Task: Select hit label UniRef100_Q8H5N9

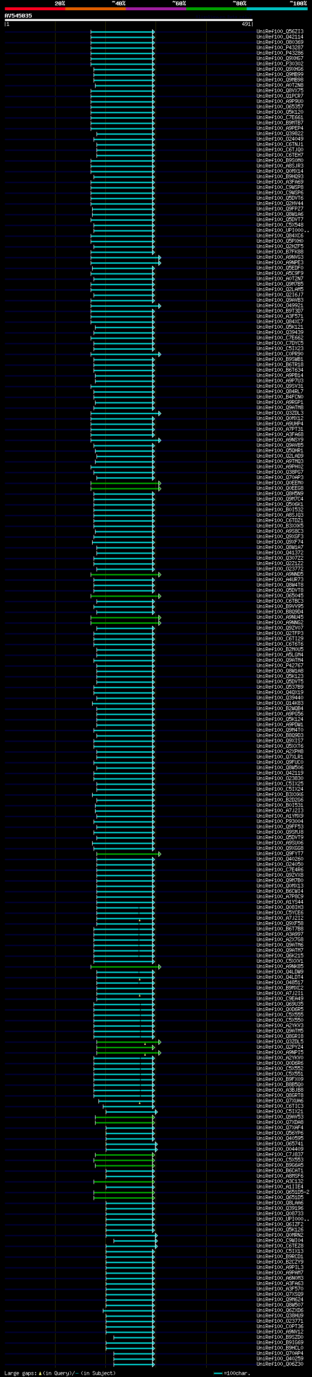Action: tap(280, 493)
